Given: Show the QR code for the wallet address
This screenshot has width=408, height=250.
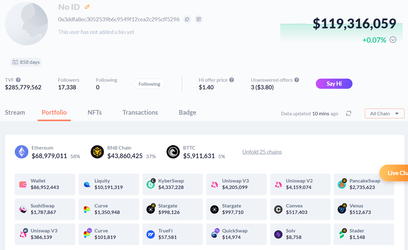Looking at the screenshot, I should point(199,19).
